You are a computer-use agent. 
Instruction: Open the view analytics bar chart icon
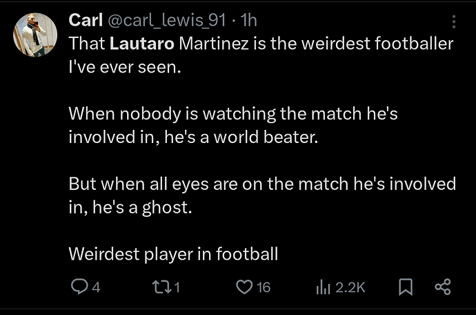[323, 287]
